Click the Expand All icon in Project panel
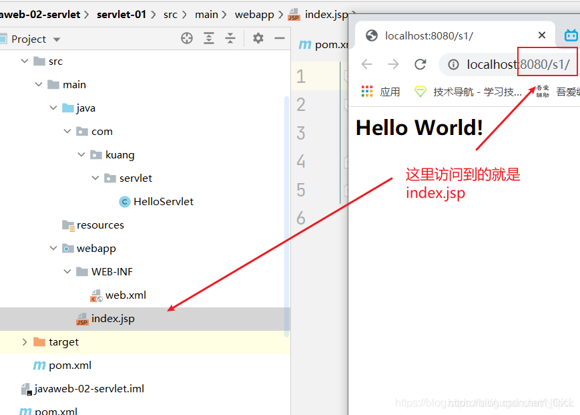Viewport: 580px width, 415px height. (209, 38)
